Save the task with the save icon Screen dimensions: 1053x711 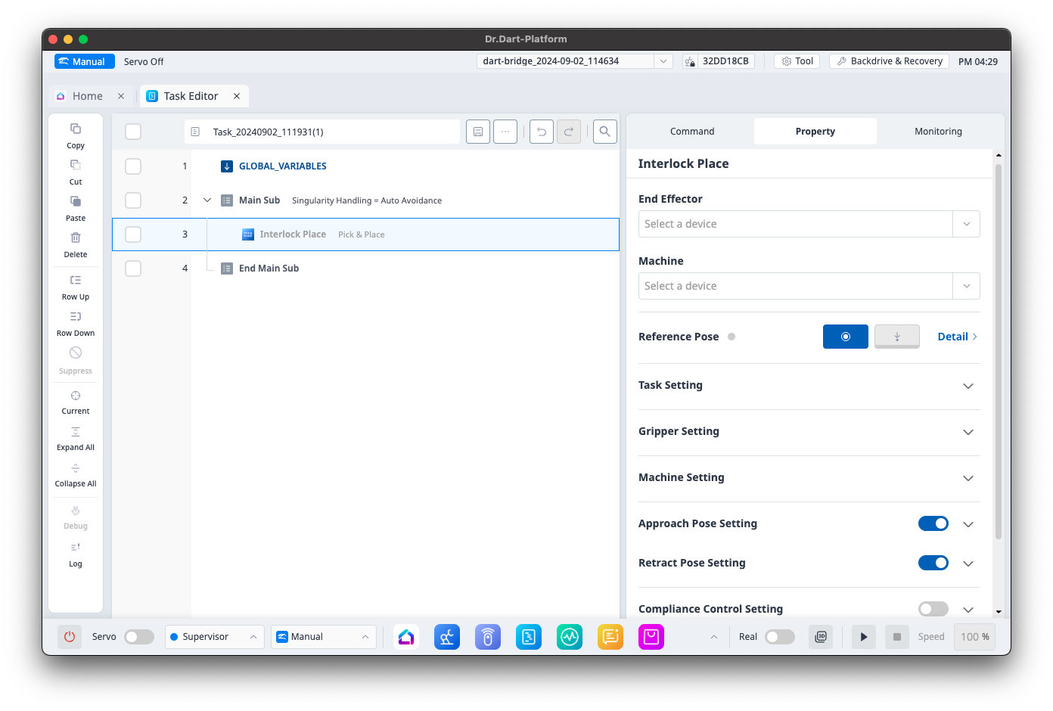pos(478,132)
